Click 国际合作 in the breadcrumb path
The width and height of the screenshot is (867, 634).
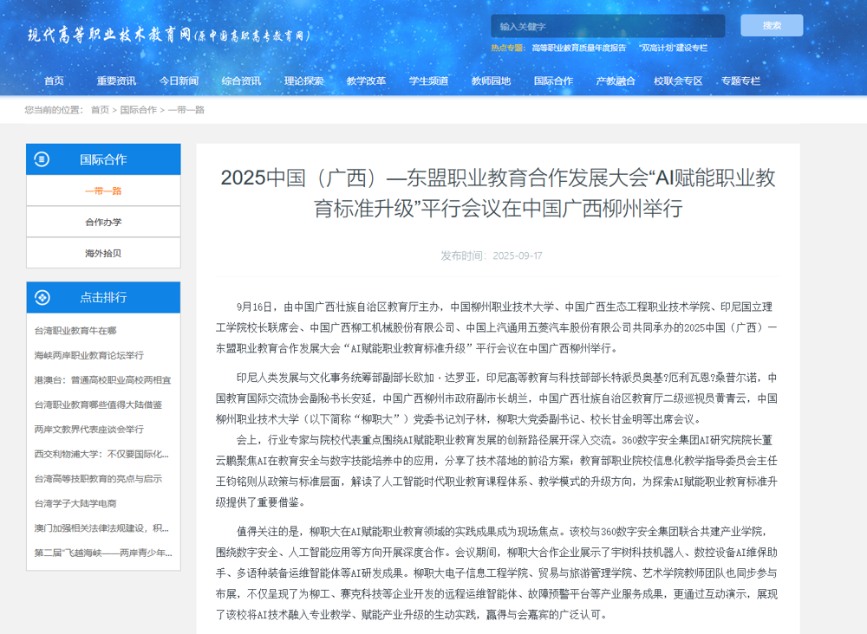(x=139, y=110)
